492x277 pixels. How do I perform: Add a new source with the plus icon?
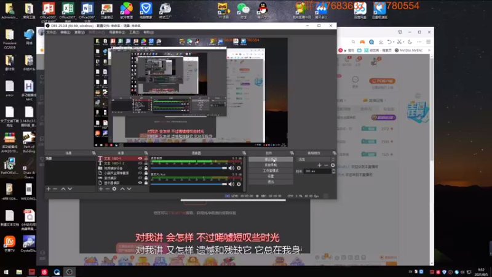coord(101,189)
